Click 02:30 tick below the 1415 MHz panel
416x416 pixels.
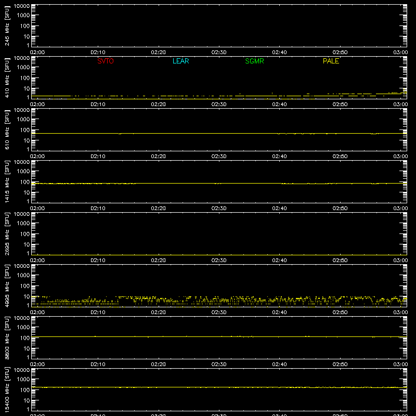coord(219,209)
